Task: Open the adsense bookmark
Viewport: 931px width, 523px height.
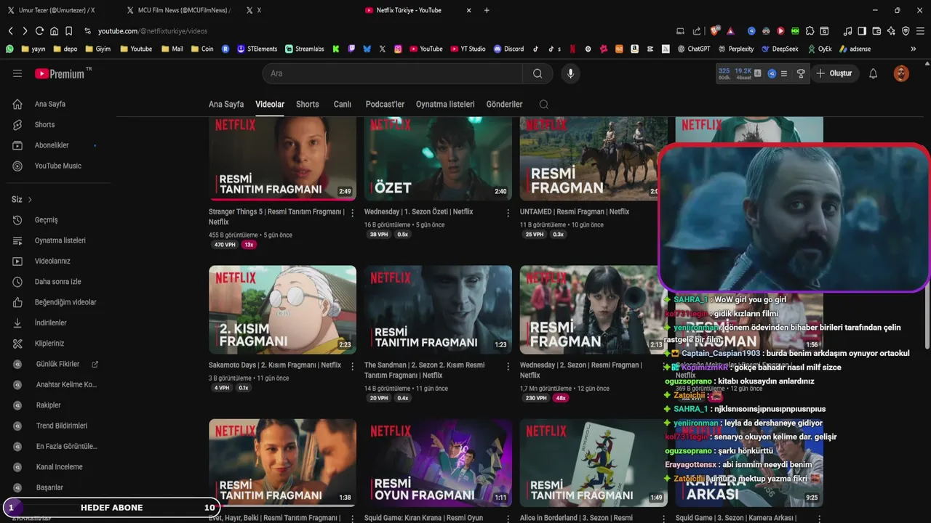Action: (x=855, y=49)
